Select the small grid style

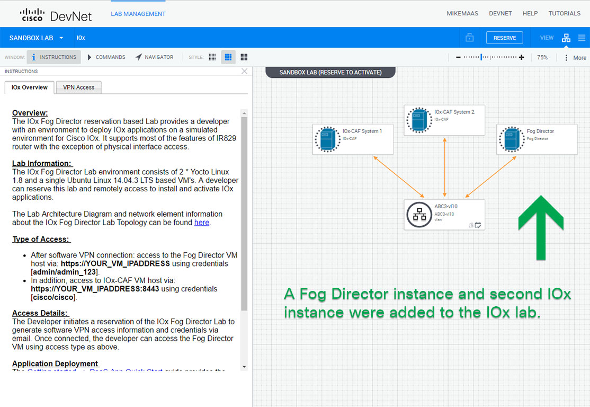click(x=212, y=57)
